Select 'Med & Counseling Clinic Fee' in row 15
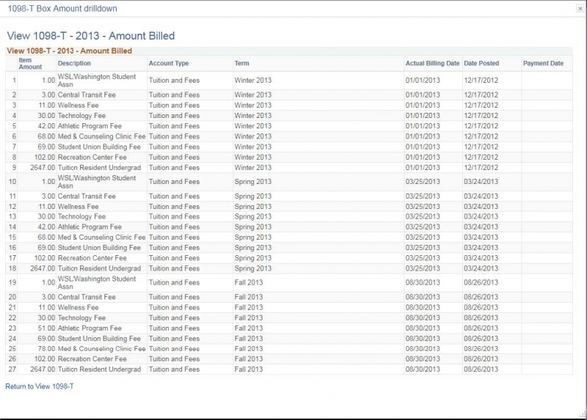 [101, 237]
